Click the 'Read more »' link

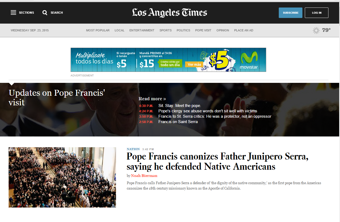click(x=152, y=99)
